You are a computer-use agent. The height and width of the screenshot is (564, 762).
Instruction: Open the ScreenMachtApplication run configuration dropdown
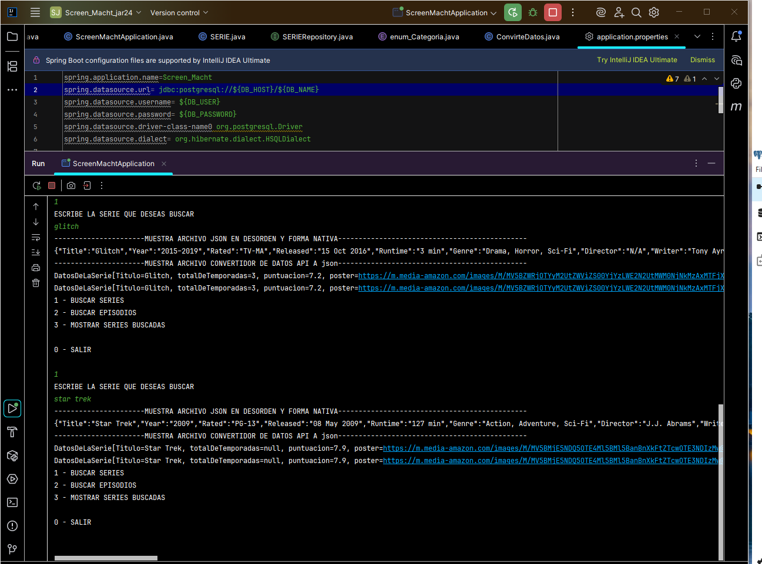pos(445,12)
